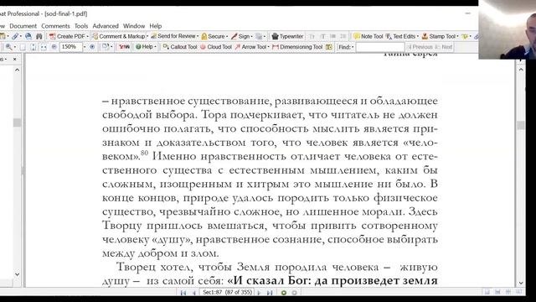Image resolution: width=536 pixels, height=302 pixels.
Task: Select the Note Tool
Action: click(368, 36)
